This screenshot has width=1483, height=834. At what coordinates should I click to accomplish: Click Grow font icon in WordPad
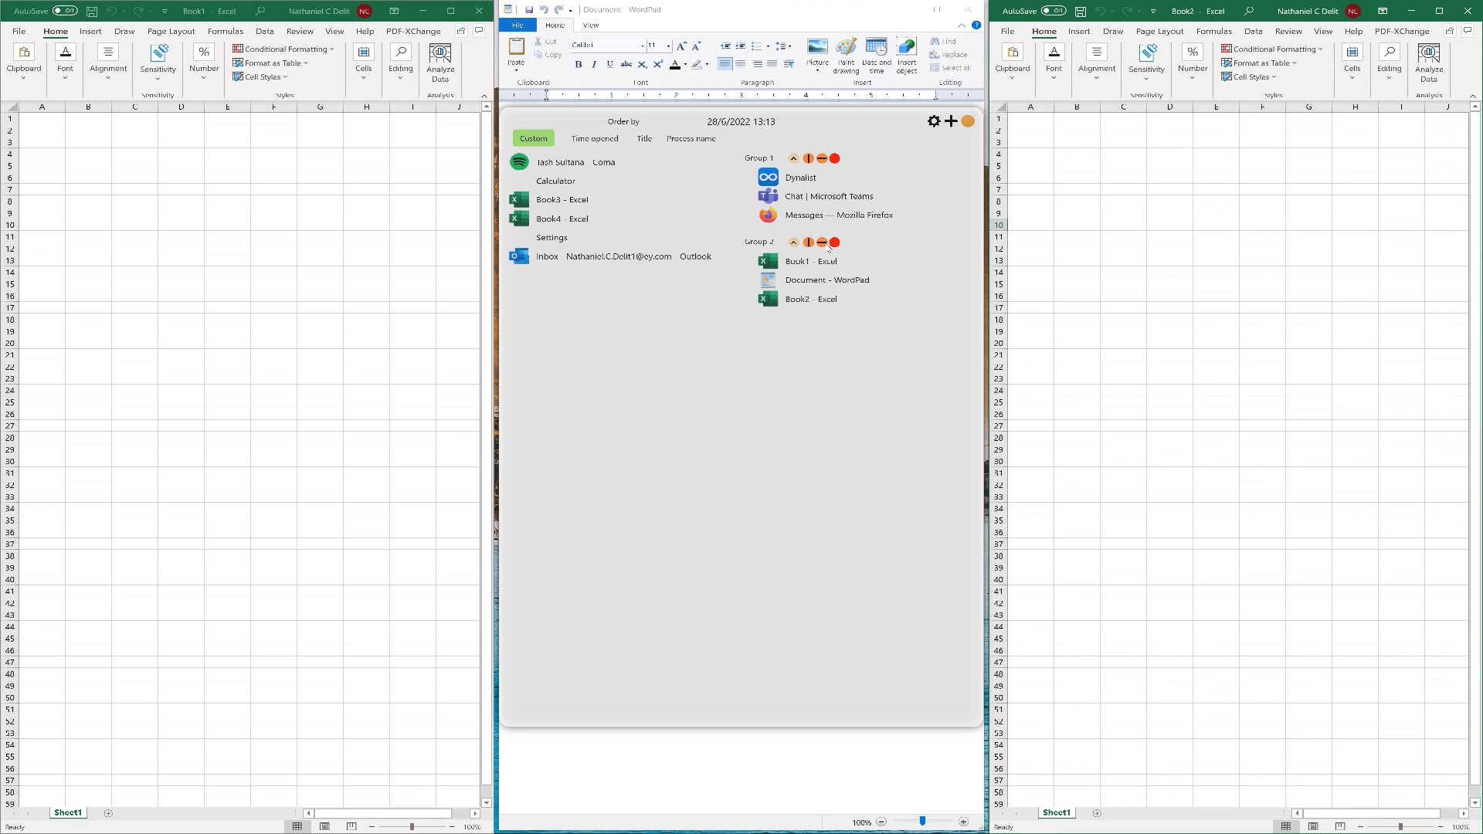pos(681,46)
